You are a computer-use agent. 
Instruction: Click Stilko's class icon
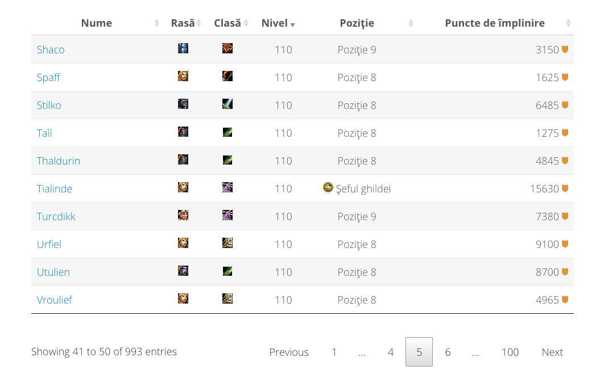coord(228,104)
